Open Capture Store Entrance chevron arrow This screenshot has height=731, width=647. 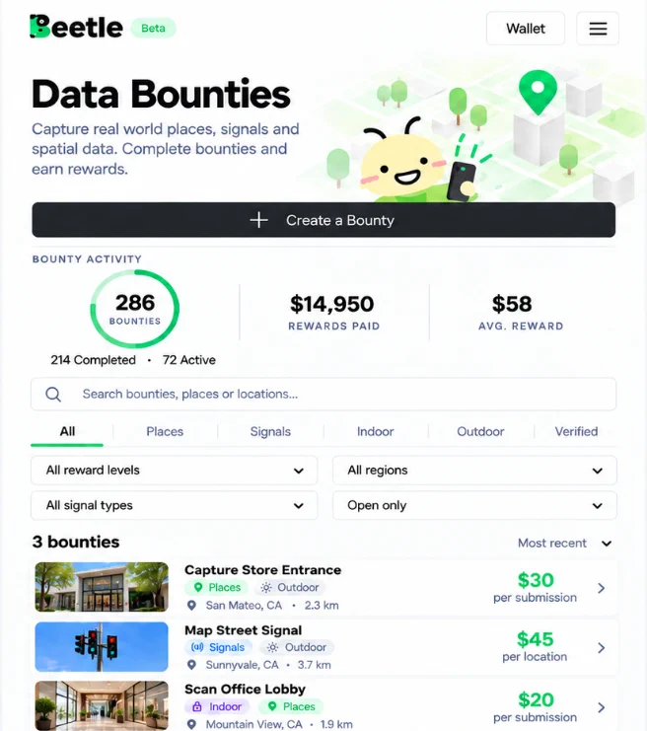click(x=602, y=588)
